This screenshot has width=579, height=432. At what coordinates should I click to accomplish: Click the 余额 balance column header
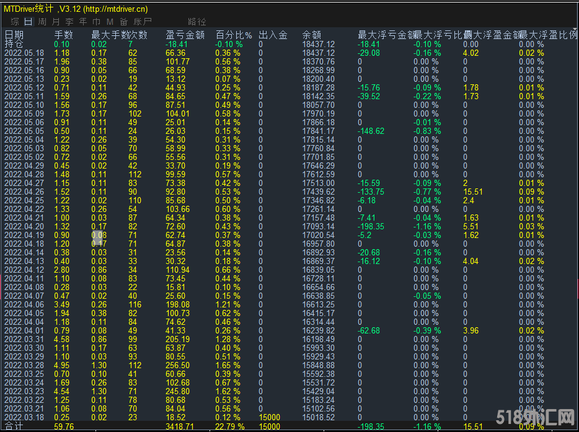click(x=311, y=35)
